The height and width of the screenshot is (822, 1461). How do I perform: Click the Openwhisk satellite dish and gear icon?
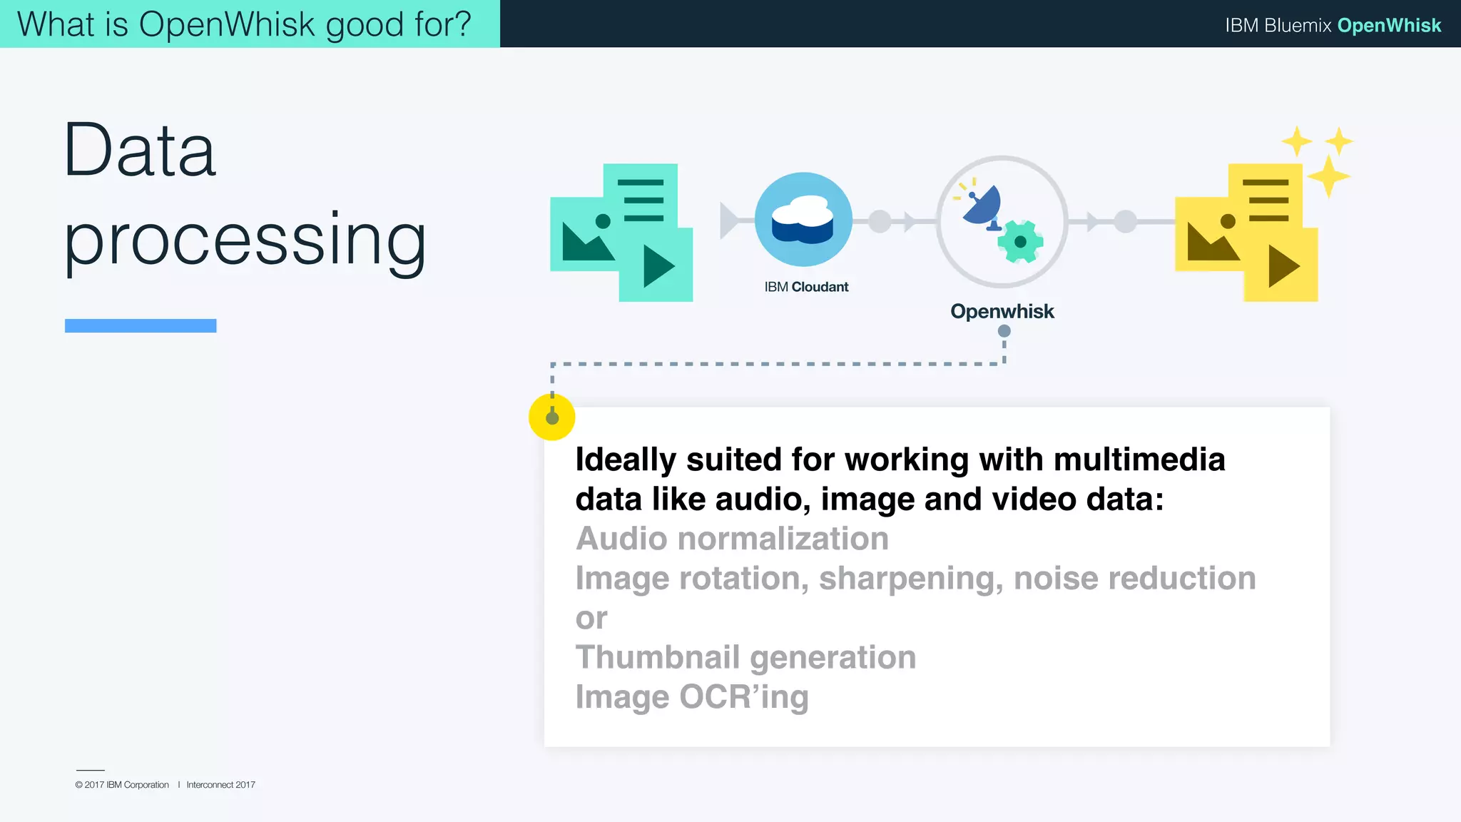point(1002,222)
